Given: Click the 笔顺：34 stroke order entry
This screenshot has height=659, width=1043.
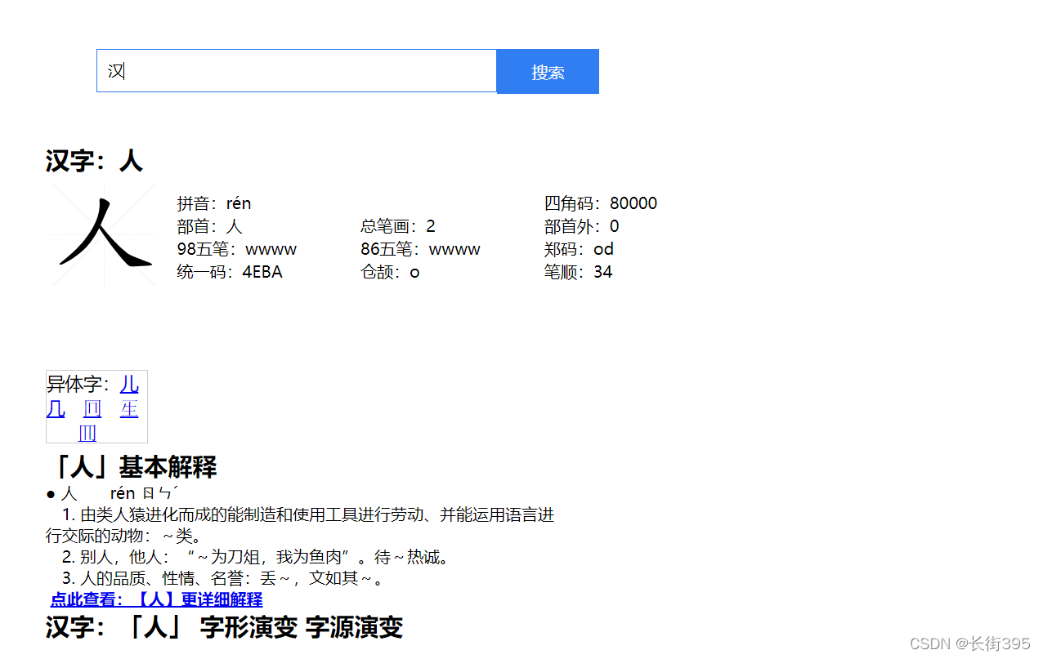Looking at the screenshot, I should [x=578, y=272].
